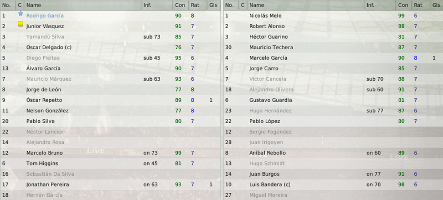The height and width of the screenshot is (200, 443).
Task: Select substitute Jonathan Pereira
Action: pyautogui.click(x=110, y=184)
